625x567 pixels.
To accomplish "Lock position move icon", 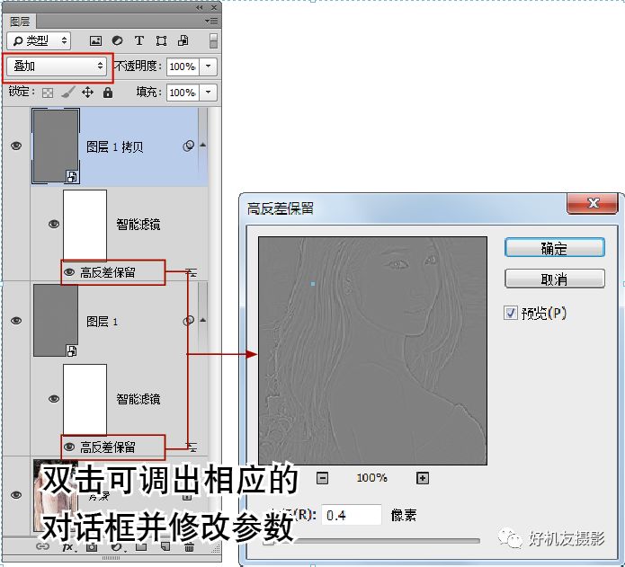I will point(88,93).
